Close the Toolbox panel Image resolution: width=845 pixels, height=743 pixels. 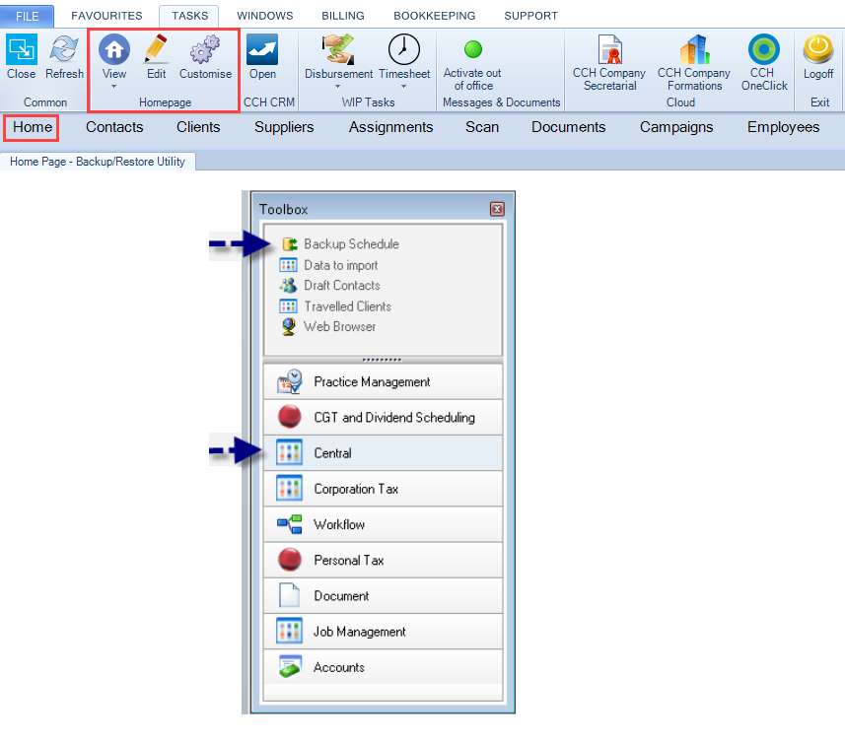pos(497,209)
